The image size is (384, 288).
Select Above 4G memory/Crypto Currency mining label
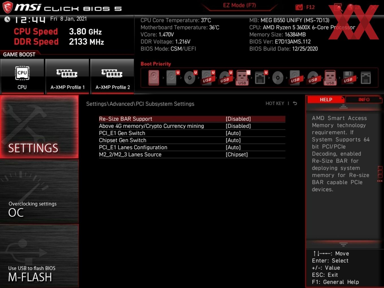(151, 126)
